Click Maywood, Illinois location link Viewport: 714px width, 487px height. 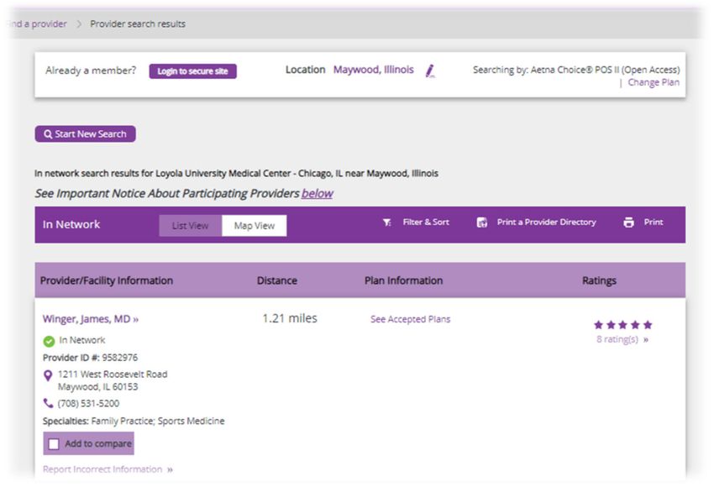point(374,70)
